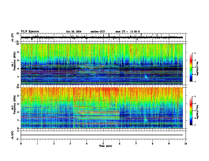Click time axis tick label "0"
The height and width of the screenshot is (161, 209).
coord(21,144)
